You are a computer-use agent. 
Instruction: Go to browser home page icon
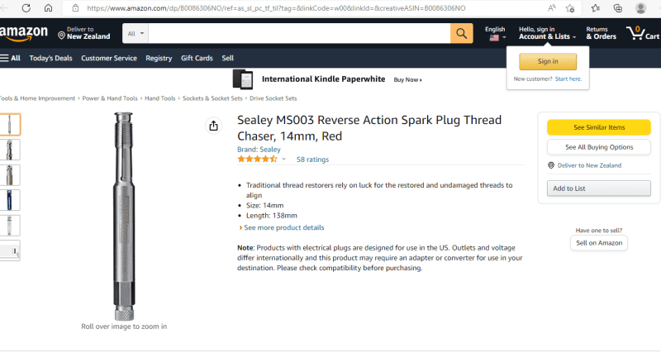click(48, 7)
